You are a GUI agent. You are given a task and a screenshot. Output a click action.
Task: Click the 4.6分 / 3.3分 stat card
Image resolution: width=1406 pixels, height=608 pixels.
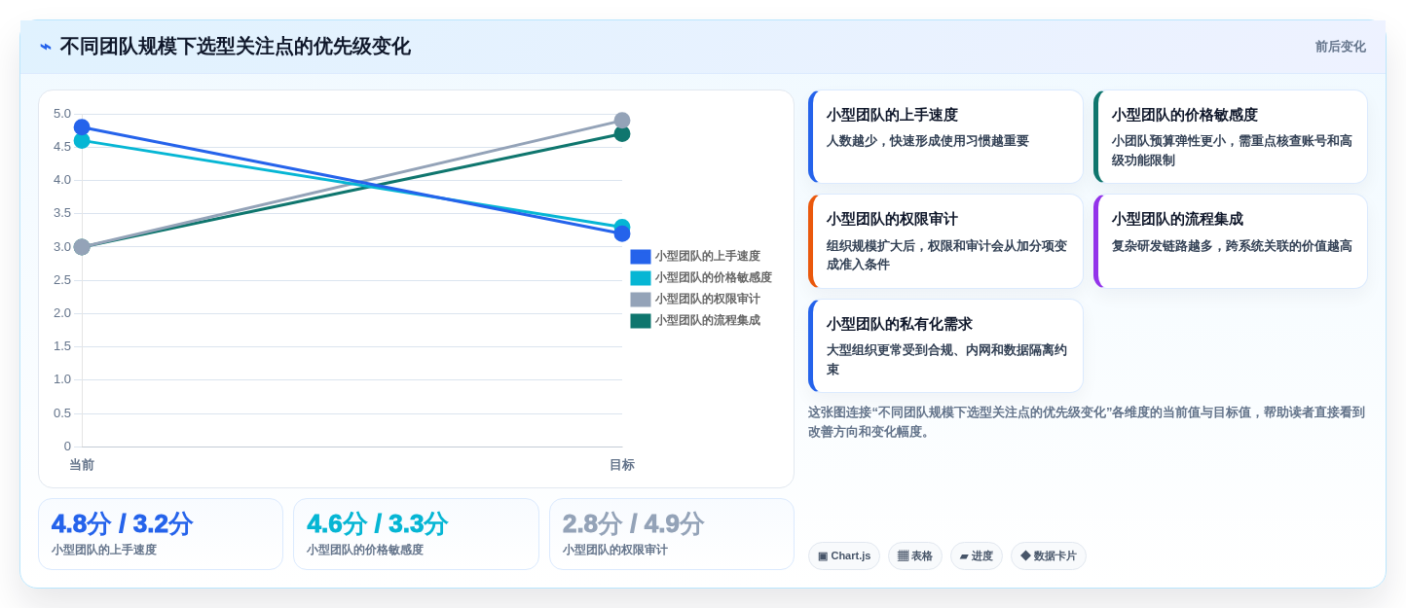click(416, 534)
